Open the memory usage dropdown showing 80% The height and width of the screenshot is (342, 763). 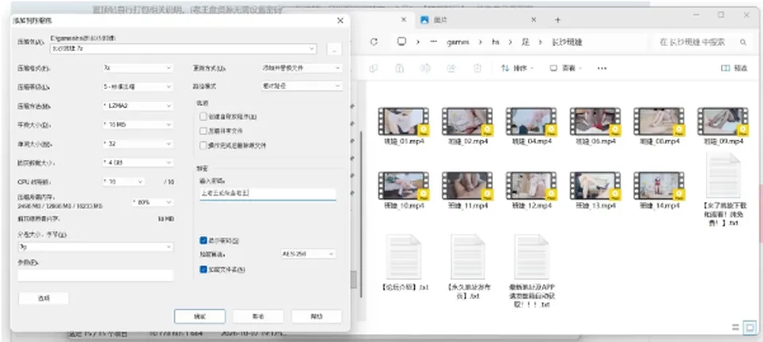pyautogui.click(x=153, y=202)
